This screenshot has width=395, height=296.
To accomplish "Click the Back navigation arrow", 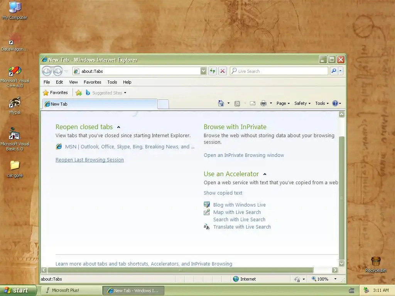I will 47,71.
